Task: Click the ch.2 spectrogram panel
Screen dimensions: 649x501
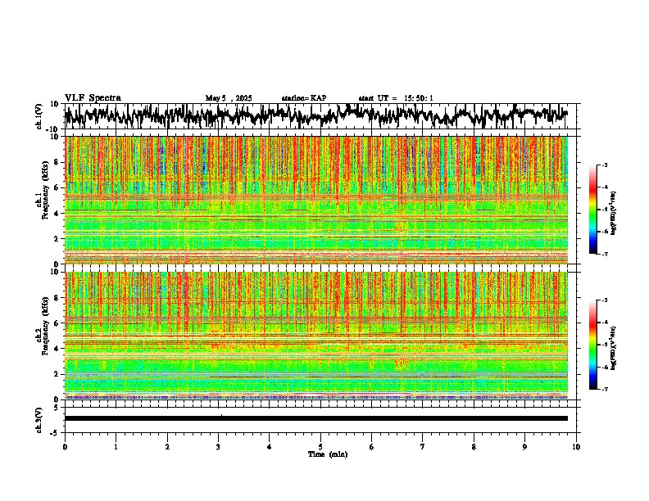Action: (x=316, y=336)
